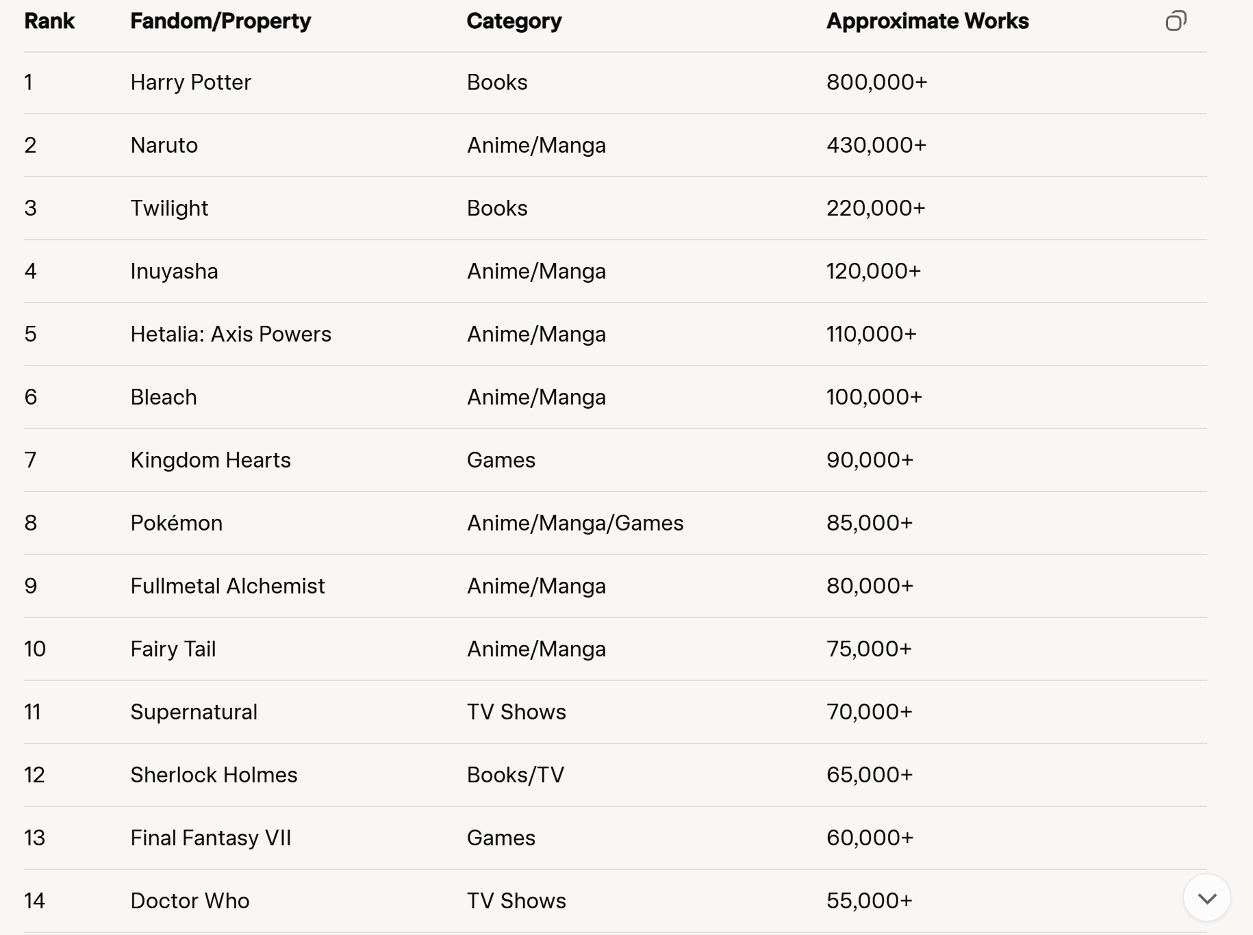Click the Twilight row name
This screenshot has width=1253, height=935.
click(169, 208)
